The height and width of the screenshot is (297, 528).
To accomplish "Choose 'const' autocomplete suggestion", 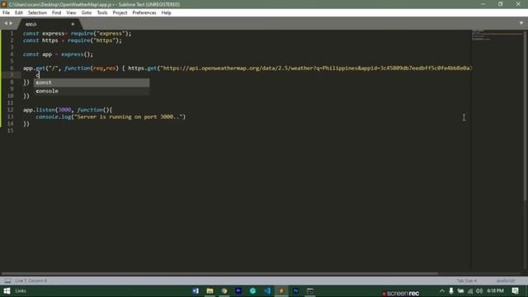I will 92,82.
